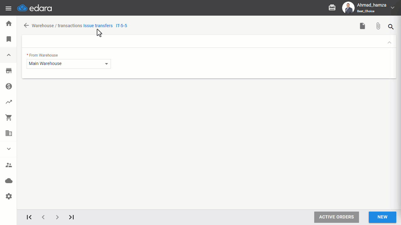Click the IT-5-5 document link

coord(122,26)
